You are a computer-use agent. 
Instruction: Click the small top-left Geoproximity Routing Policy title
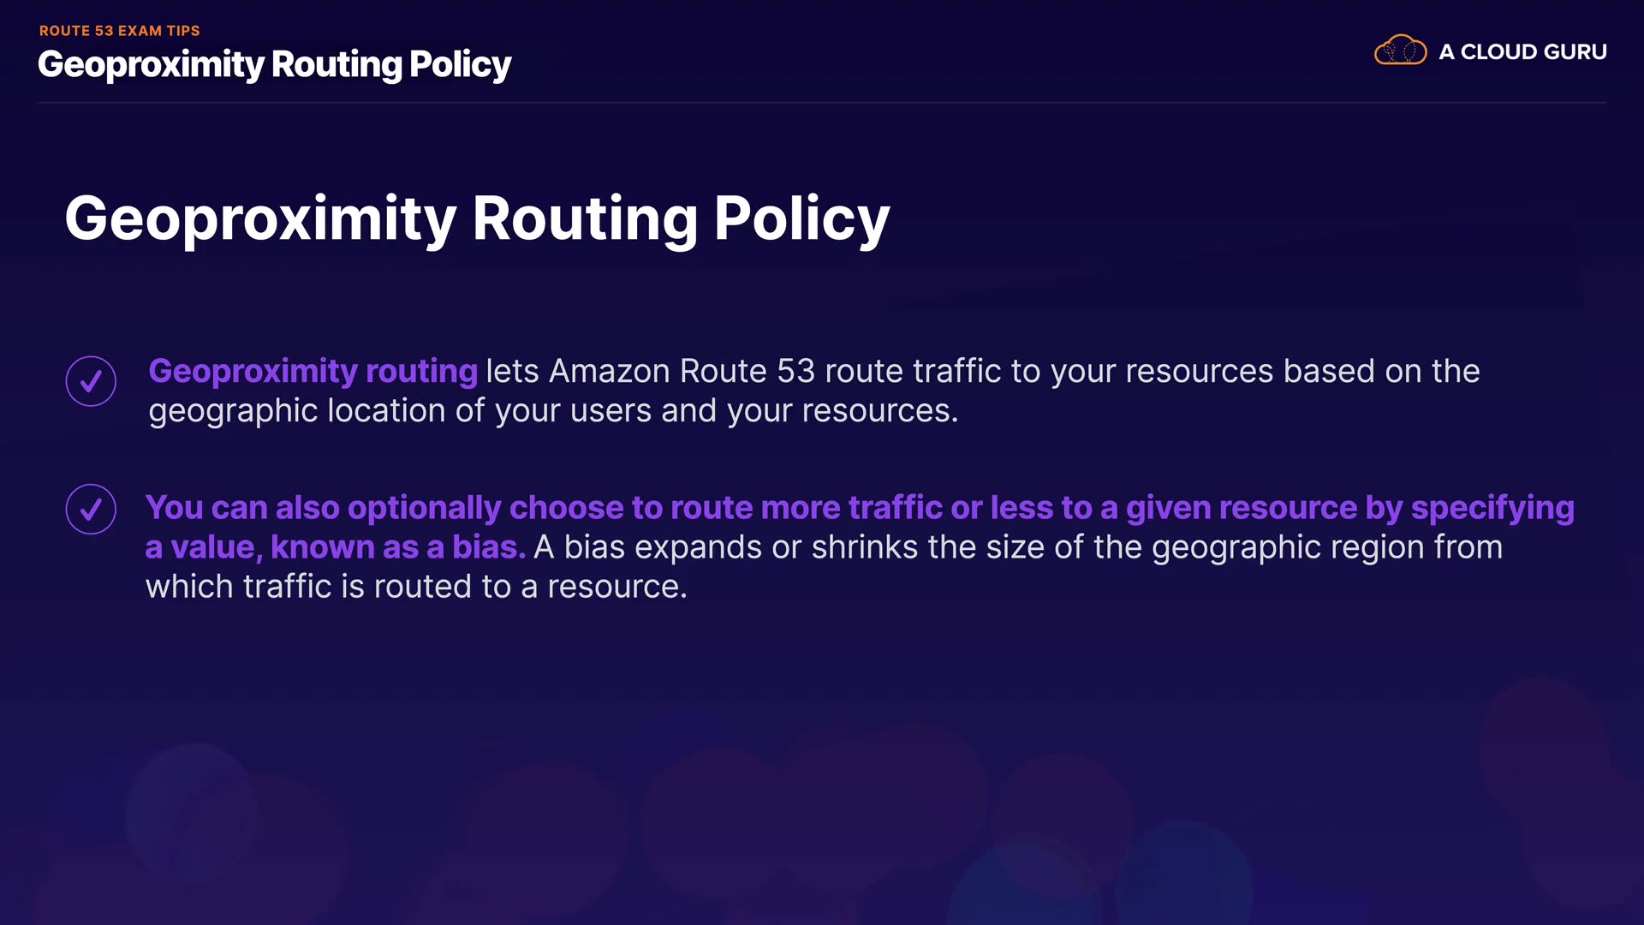pyautogui.click(x=274, y=65)
